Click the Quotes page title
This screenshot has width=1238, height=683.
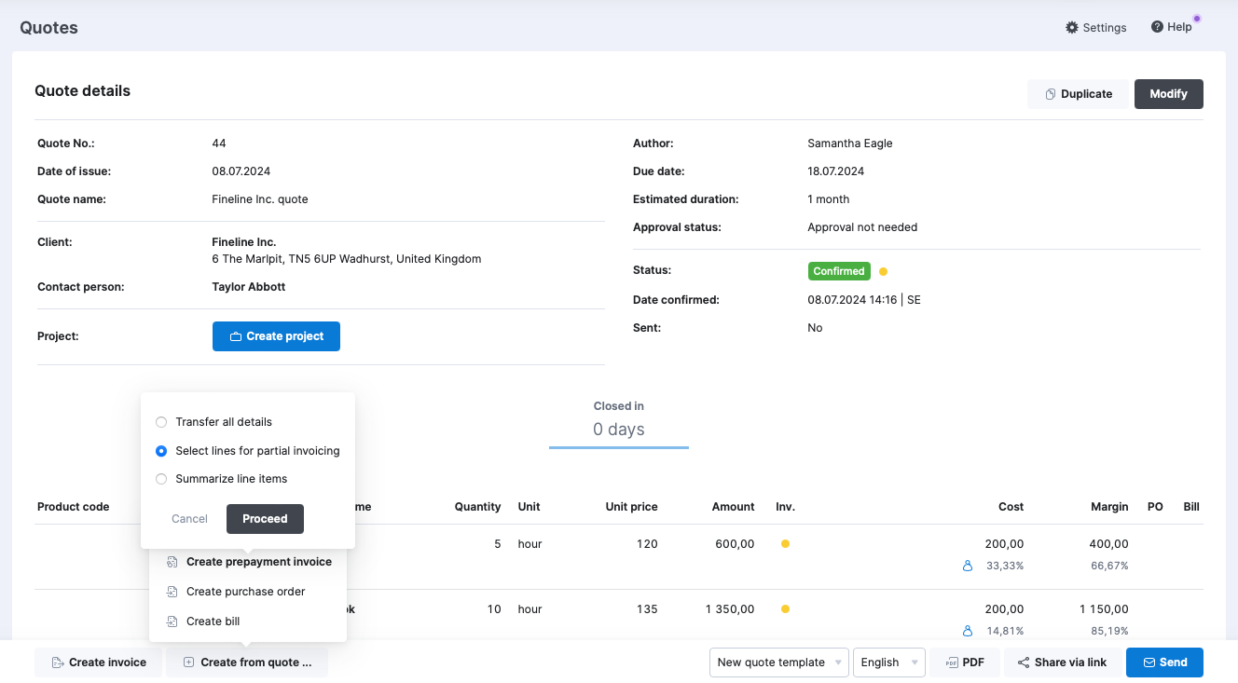48,28
